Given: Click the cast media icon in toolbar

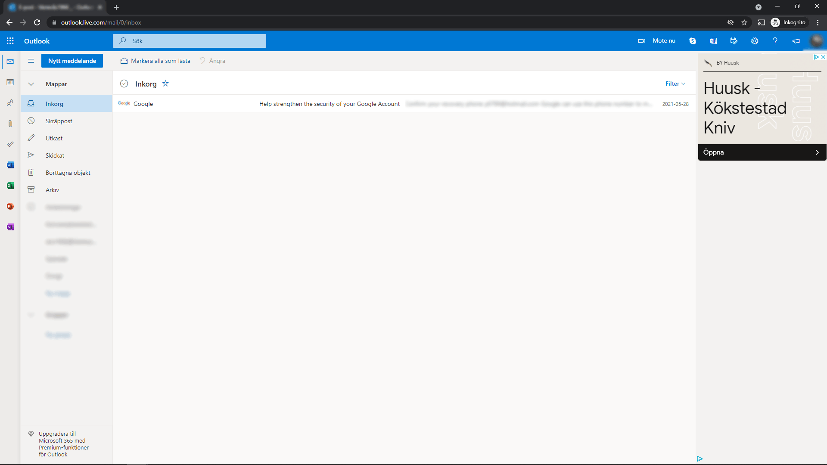Looking at the screenshot, I should click(762, 22).
